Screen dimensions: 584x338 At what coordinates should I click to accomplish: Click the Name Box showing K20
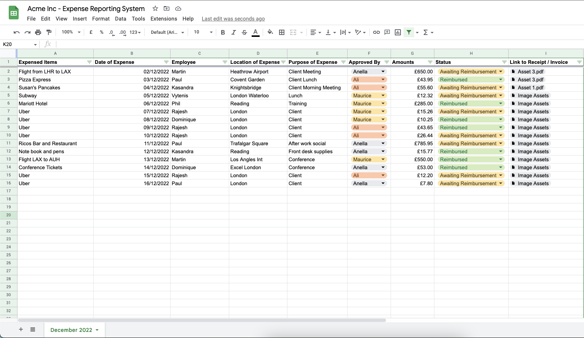tap(19, 44)
